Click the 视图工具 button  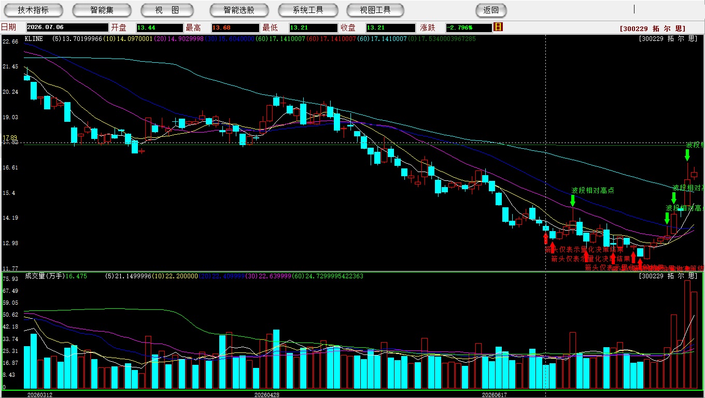(x=375, y=10)
